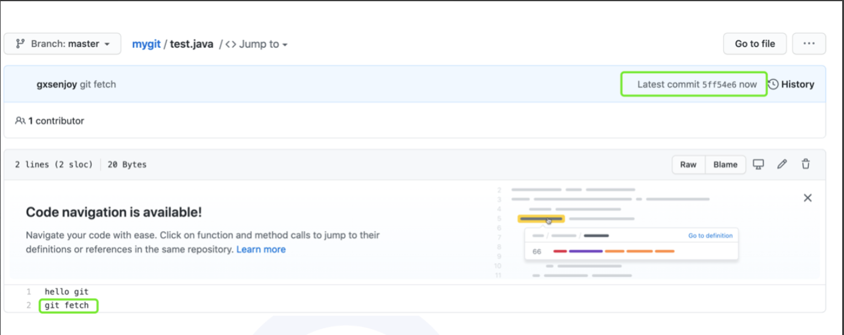Open gxsenjoy author profile link

[57, 84]
